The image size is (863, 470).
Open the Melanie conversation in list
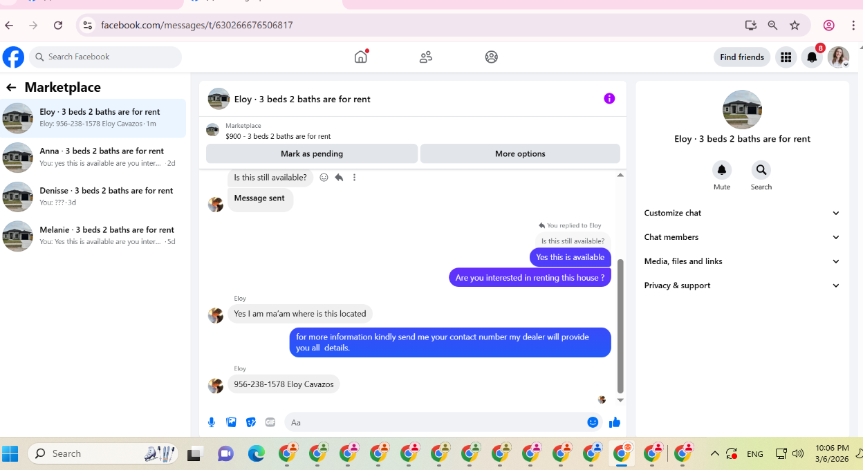tap(93, 236)
